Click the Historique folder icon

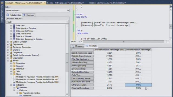pyautogui.click(x=14, y=69)
